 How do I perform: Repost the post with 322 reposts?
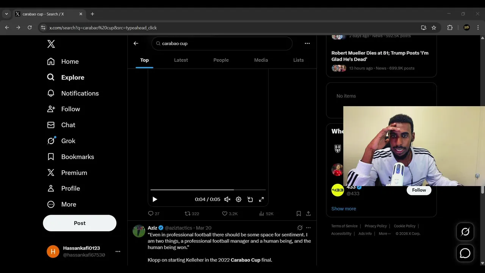[192, 213]
